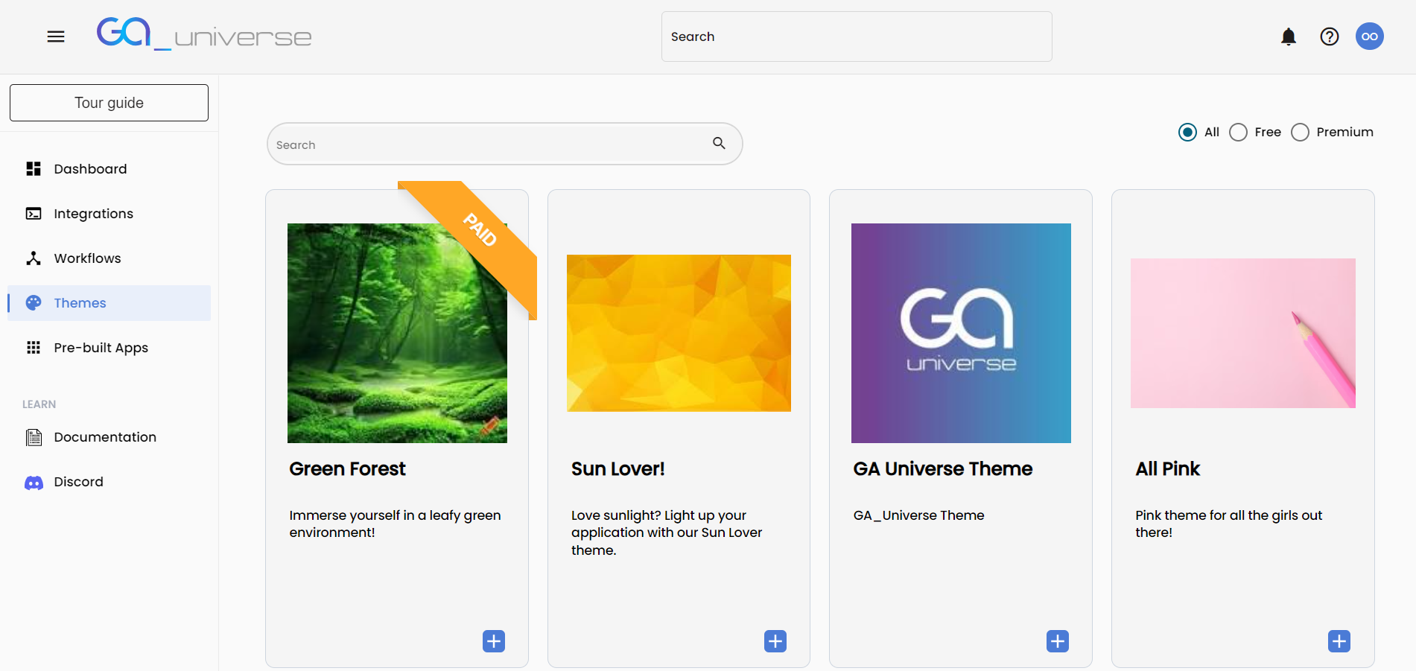The height and width of the screenshot is (671, 1416).
Task: Open the hamburger menu
Action: pos(56,36)
